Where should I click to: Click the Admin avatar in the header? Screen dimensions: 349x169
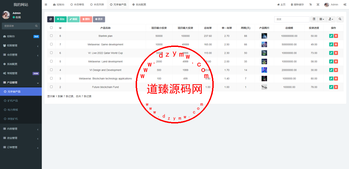tap(327, 5)
